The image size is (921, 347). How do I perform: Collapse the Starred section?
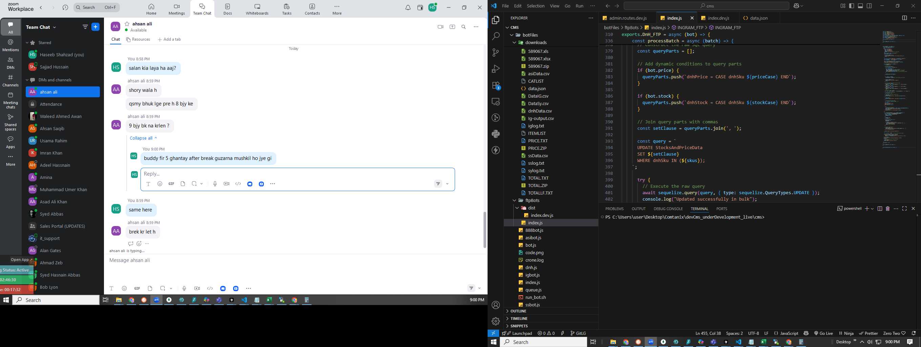coord(27,43)
